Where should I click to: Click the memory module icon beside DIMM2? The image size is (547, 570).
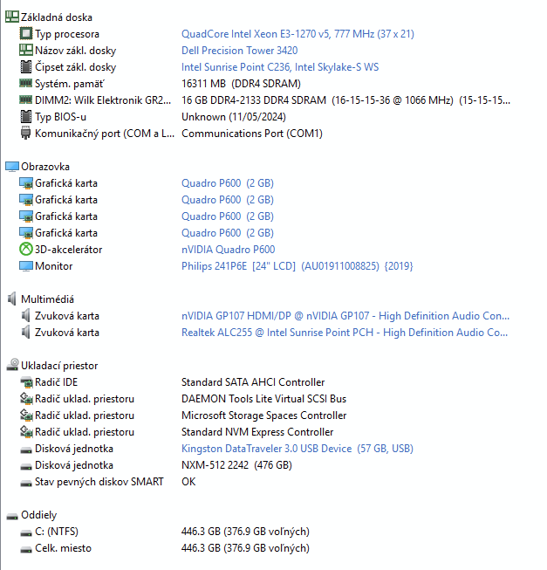pos(26,100)
